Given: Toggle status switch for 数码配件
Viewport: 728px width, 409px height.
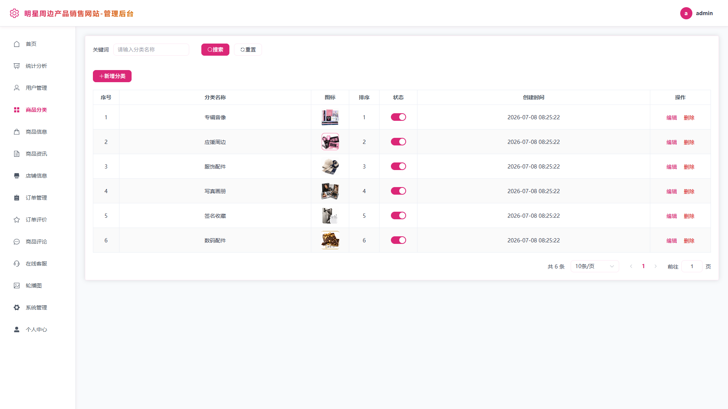Looking at the screenshot, I should pyautogui.click(x=398, y=240).
